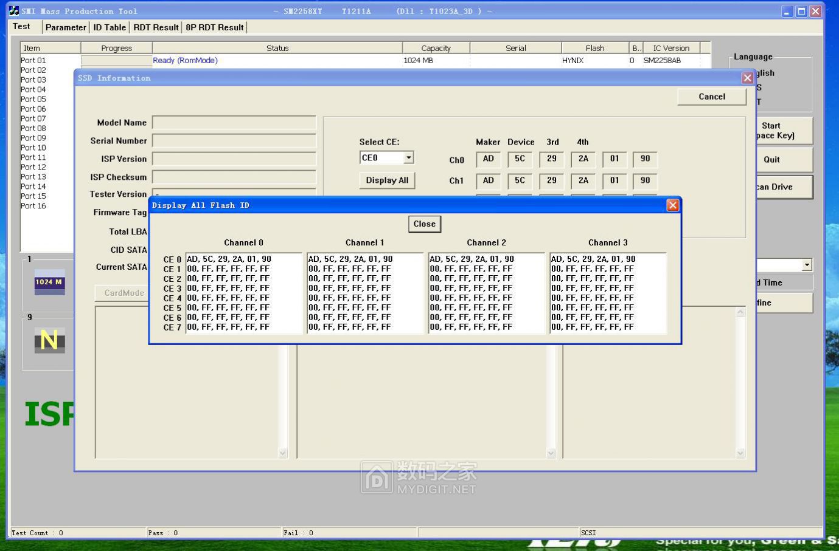Switch to the Parameter tab
This screenshot has width=839, height=551.
click(66, 27)
